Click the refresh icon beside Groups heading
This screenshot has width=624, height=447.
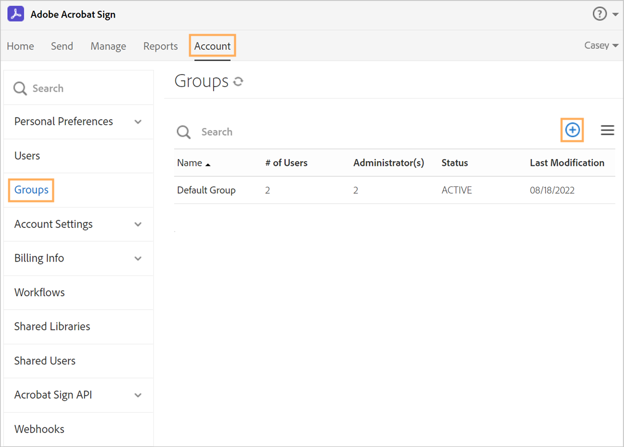238,82
